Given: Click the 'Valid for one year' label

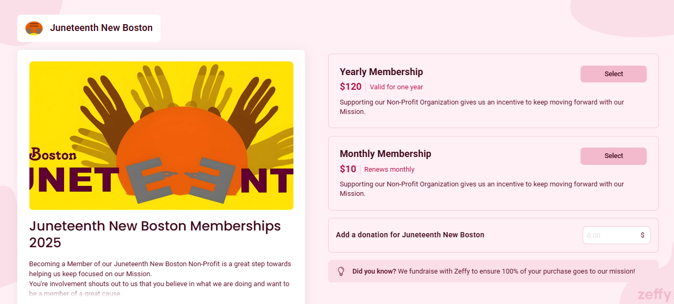Looking at the screenshot, I should pos(396,86).
